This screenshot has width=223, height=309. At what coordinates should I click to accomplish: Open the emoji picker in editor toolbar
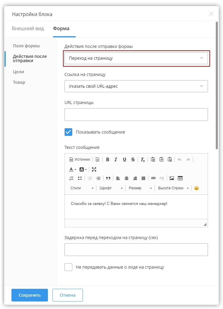pos(196,188)
